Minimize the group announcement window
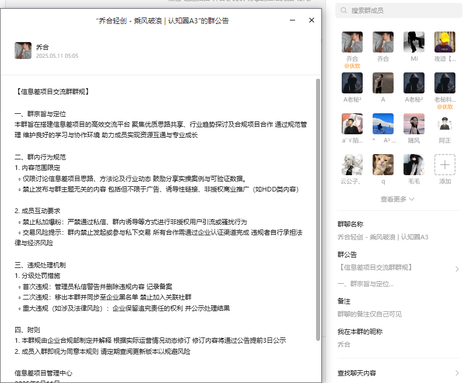This screenshot has width=470, height=383. pyautogui.click(x=293, y=20)
